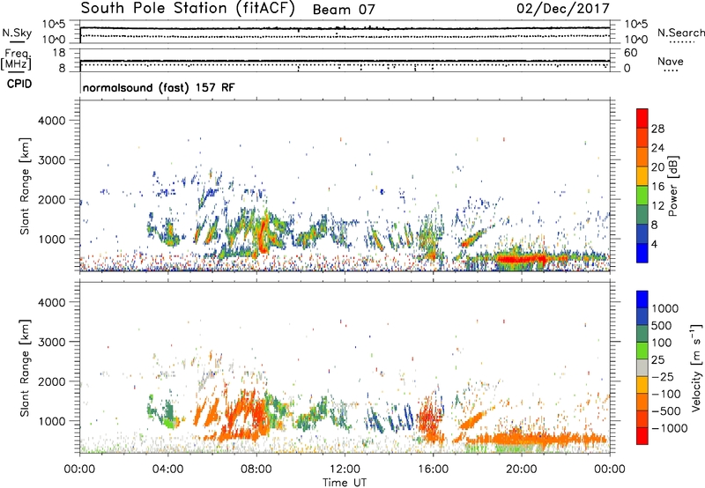Viewport: 705px width, 488px height.
Task: Click 'Slant Range [km]' label of velocity panel
Action: tap(26, 368)
